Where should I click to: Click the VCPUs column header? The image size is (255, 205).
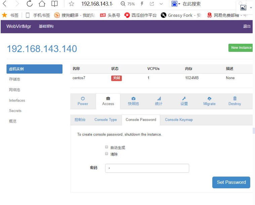pyautogui.click(x=153, y=69)
